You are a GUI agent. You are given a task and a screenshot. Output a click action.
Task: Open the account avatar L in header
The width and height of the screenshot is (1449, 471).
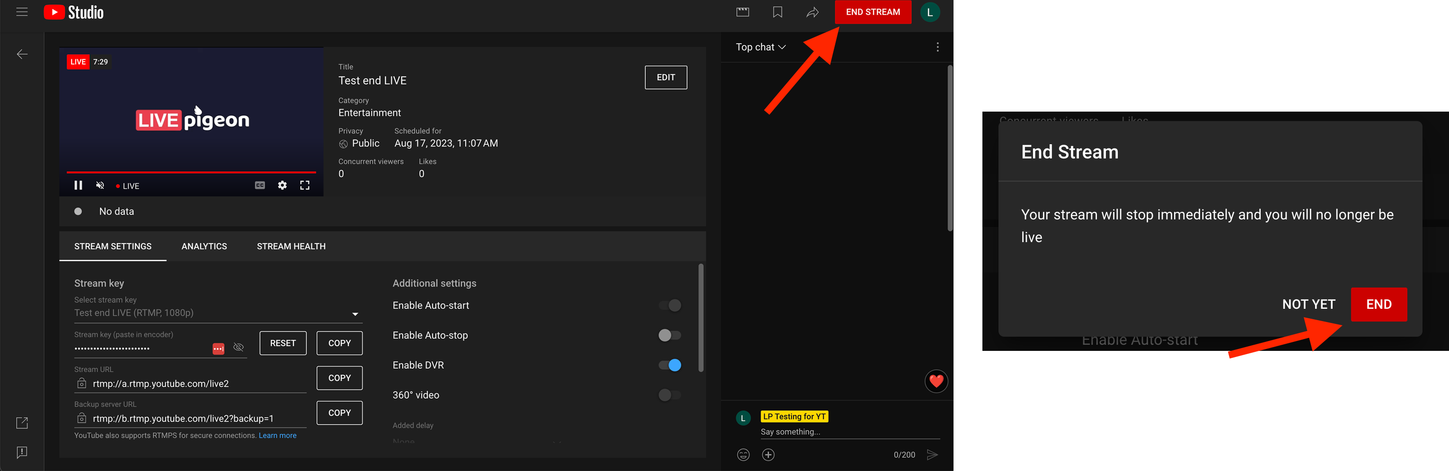[930, 12]
